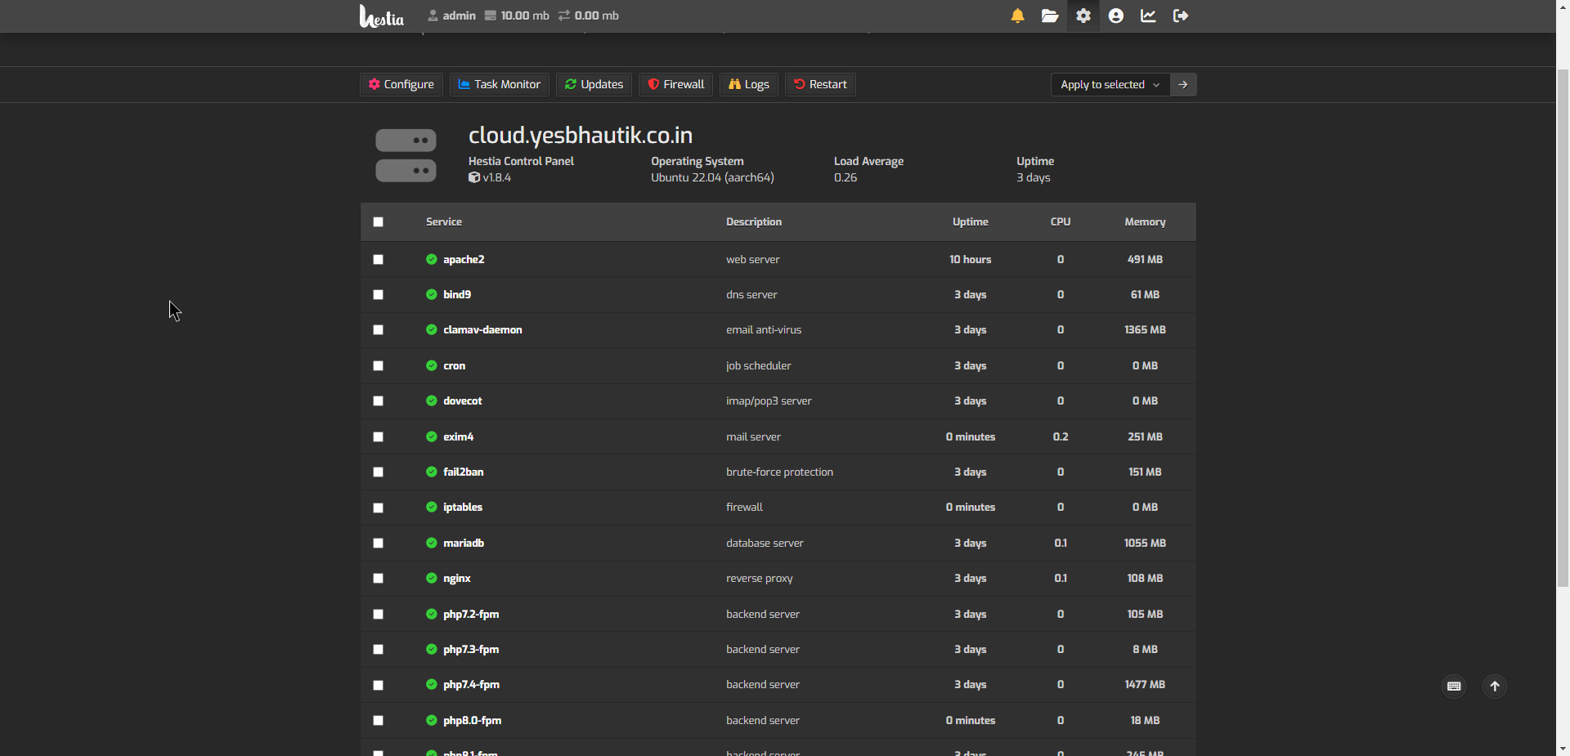Click the 10.00 mb disk usage indicator
This screenshot has width=1570, height=756.
[517, 16]
